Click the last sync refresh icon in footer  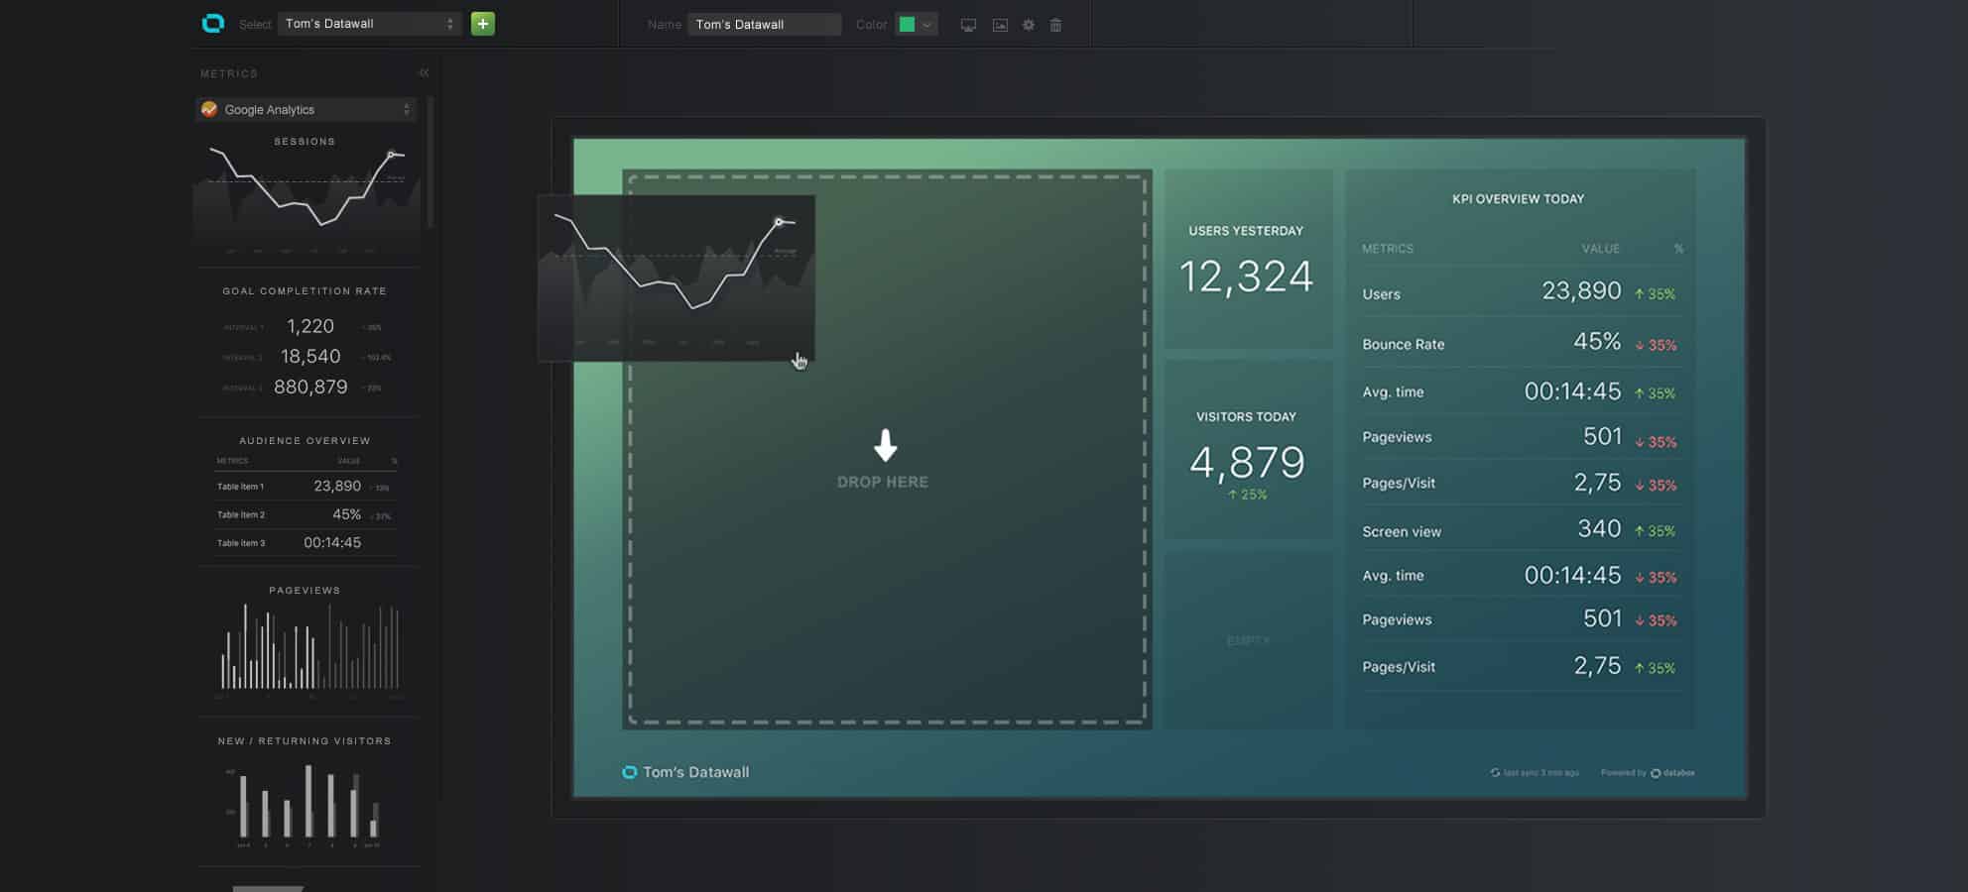pos(1495,773)
